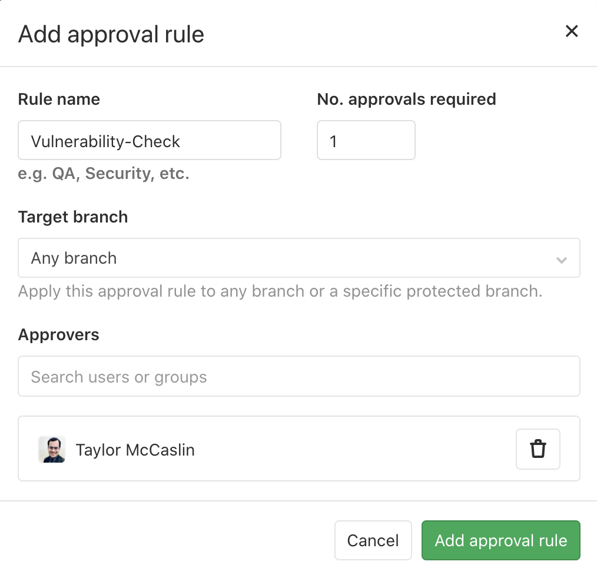Confirm with the green Add approval rule button
The width and height of the screenshot is (597, 578).
point(500,540)
